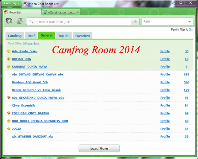Join the RRR_ROOM_REMAJA_ROMANTIS_RRR room
The height and width of the screenshot is (159, 198).
pos(40,121)
